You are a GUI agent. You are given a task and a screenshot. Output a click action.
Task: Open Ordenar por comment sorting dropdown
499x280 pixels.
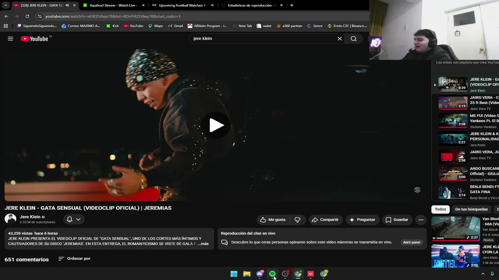click(x=74, y=259)
